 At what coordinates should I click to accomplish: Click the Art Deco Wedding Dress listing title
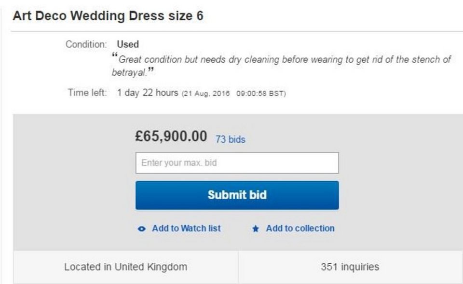tap(108, 16)
